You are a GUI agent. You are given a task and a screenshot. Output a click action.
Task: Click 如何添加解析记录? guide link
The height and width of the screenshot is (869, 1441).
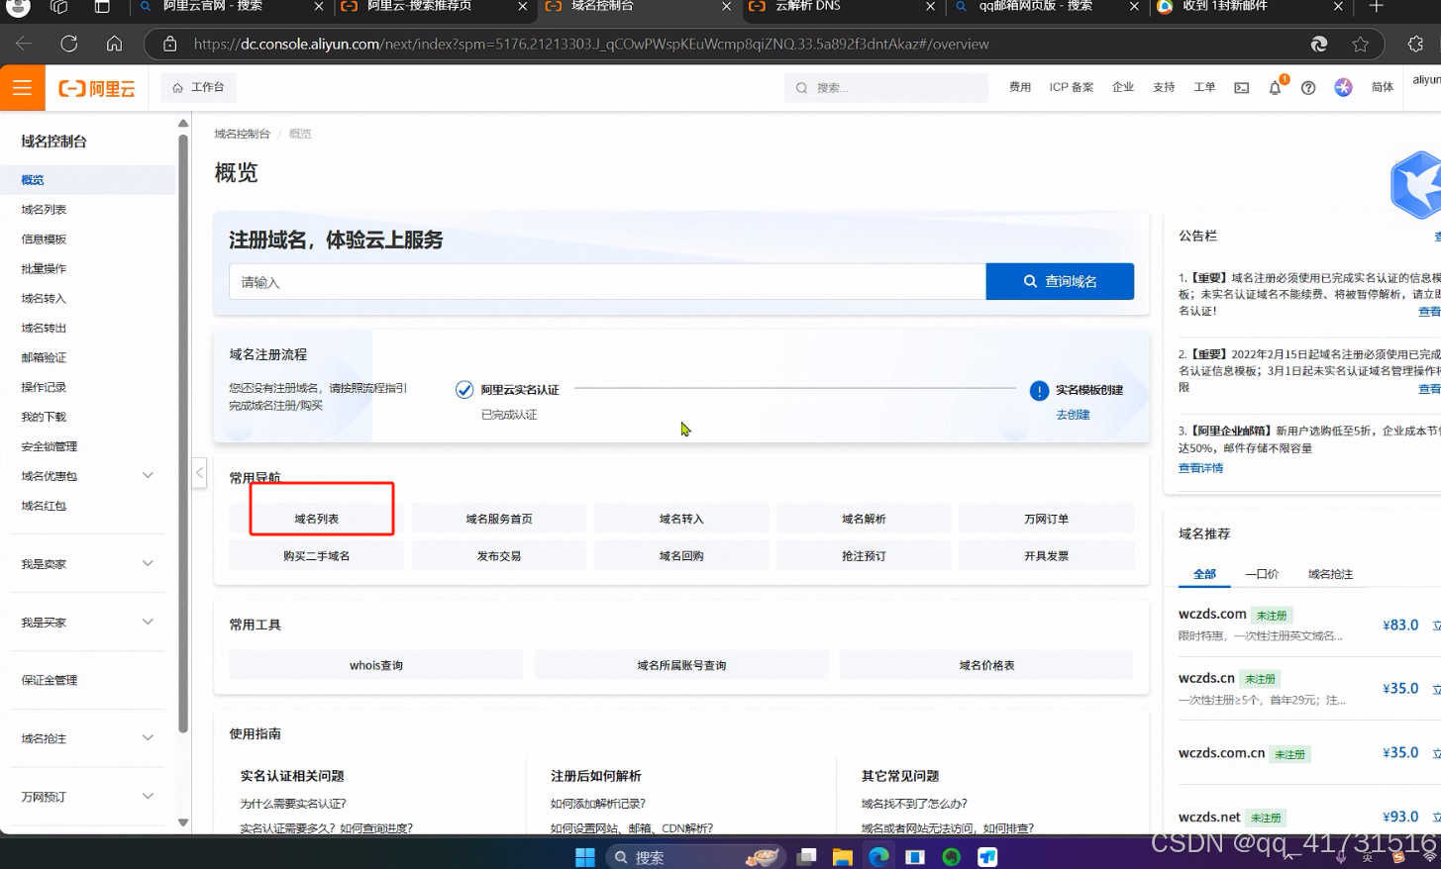click(x=598, y=804)
